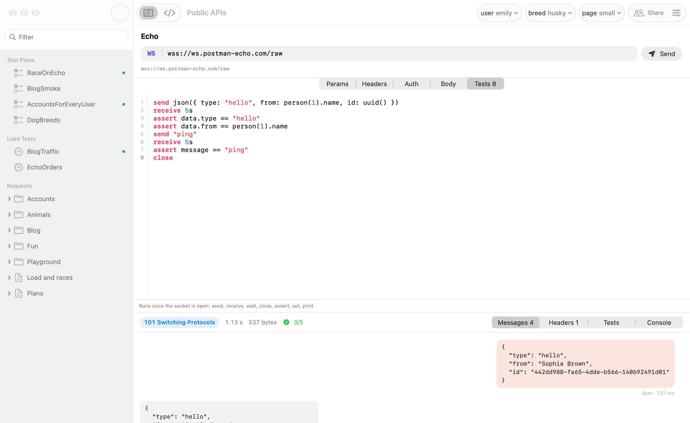690x423 pixels.
Task: Open the response Tests tab
Action: click(x=611, y=323)
